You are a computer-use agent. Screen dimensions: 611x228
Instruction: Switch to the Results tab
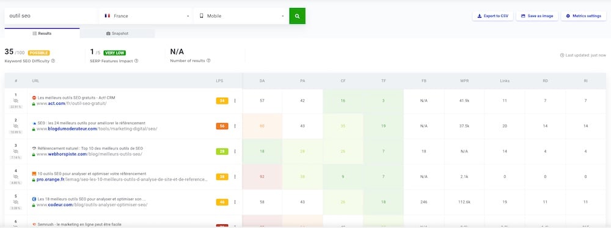point(42,34)
